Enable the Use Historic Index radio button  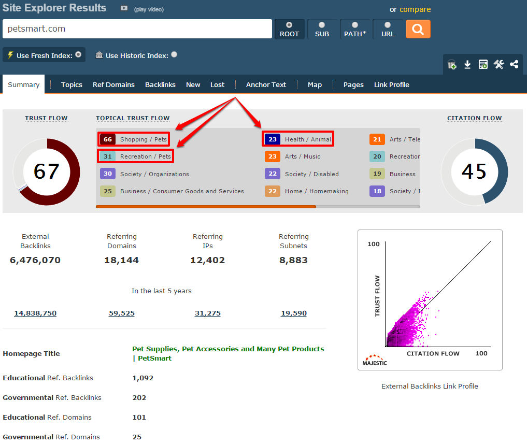174,54
